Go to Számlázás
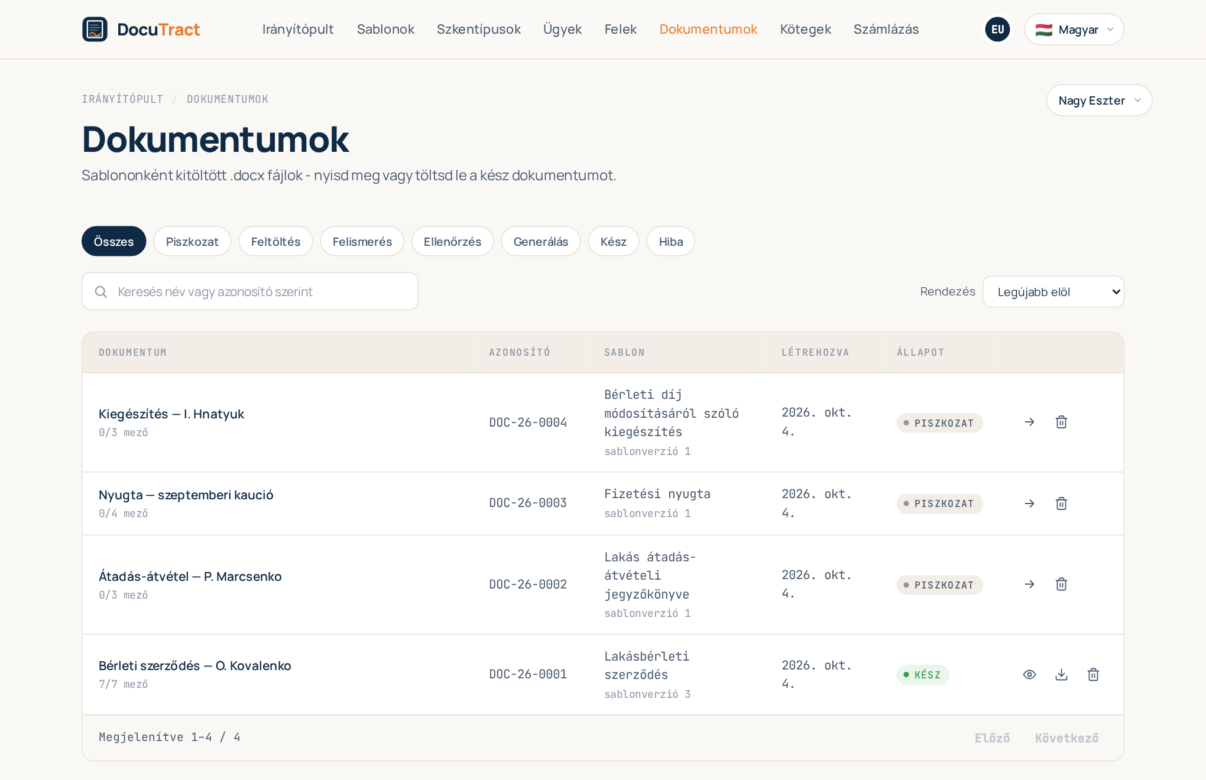The image size is (1206, 780). pyautogui.click(x=886, y=30)
